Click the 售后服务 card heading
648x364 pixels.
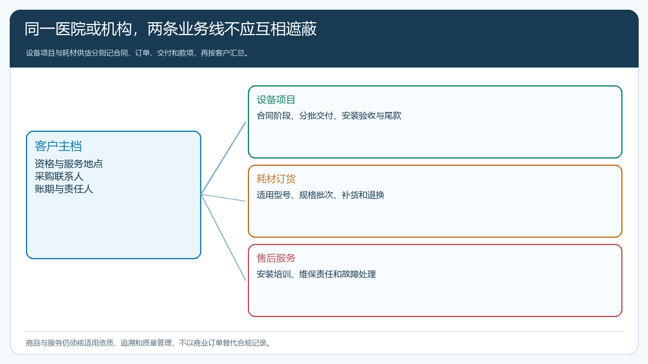click(x=276, y=258)
